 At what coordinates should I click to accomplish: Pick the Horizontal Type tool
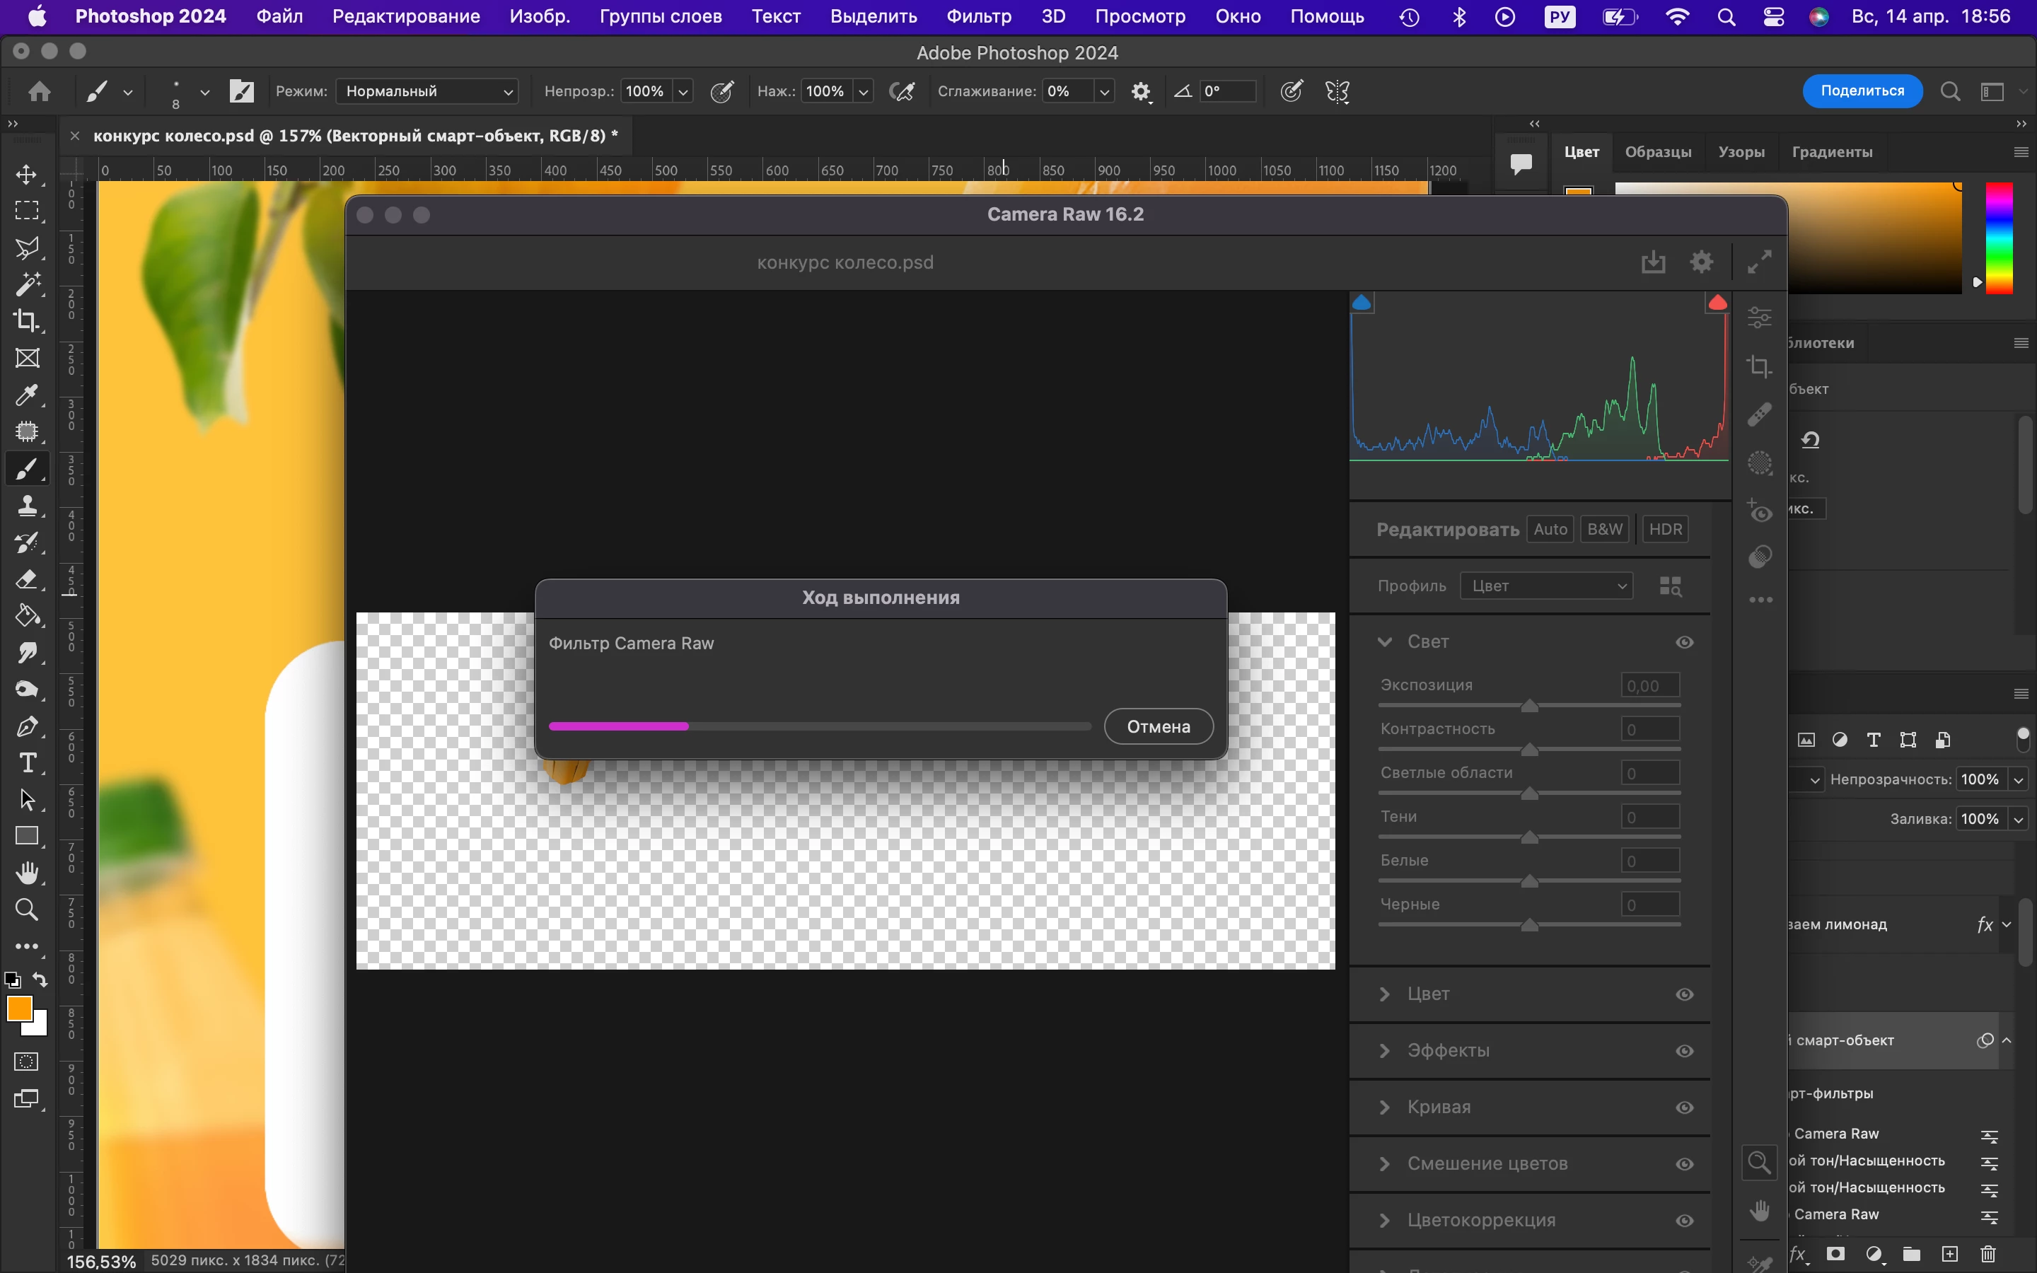tap(27, 763)
